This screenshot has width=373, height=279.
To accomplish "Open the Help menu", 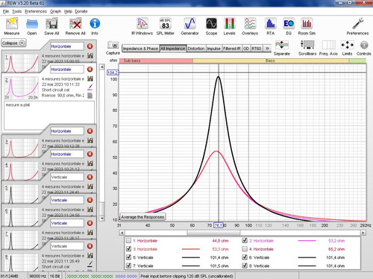I will click(68, 11).
